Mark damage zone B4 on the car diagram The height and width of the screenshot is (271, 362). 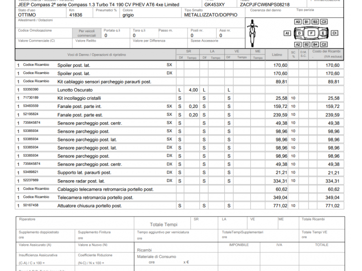pyautogui.click(x=315, y=44)
